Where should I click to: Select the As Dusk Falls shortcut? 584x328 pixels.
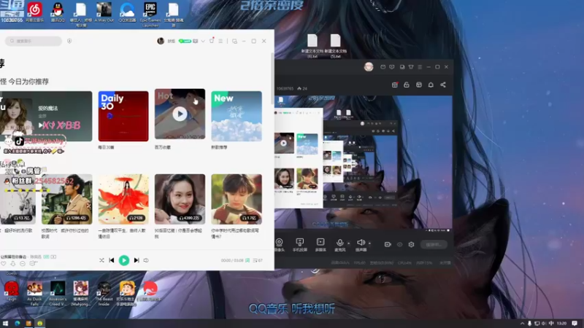pyautogui.click(x=34, y=294)
